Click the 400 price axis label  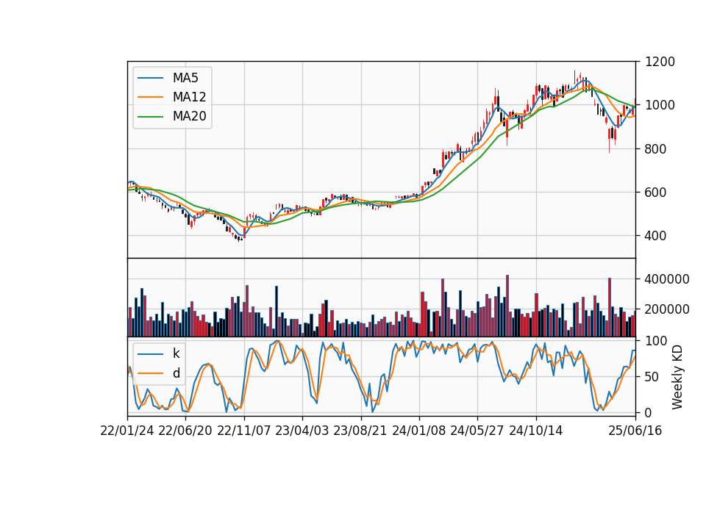[x=655, y=236]
